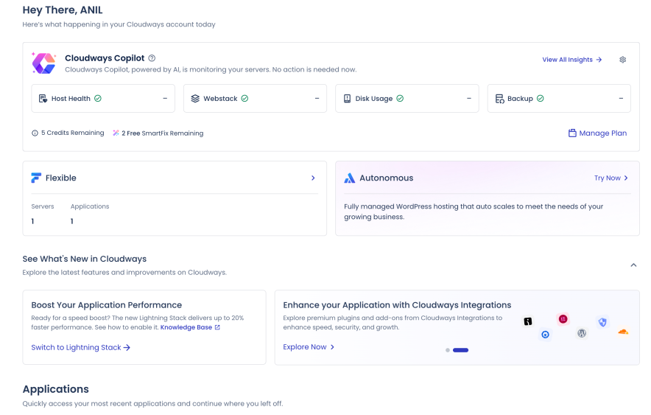Click the WordPress integration icon
Viewport: 651px width, 415px height.
582,332
